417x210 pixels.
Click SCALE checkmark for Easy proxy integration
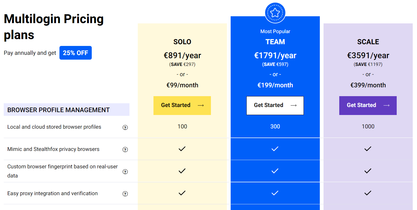click(x=368, y=193)
